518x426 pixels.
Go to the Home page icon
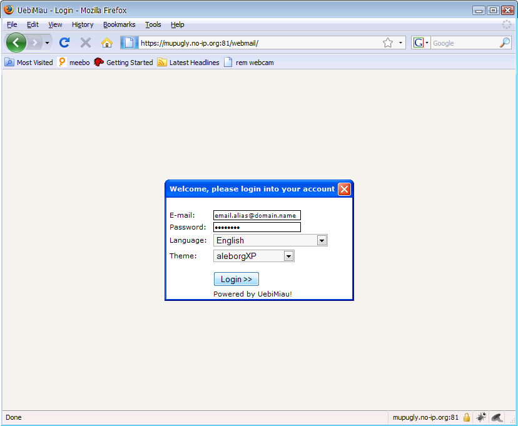click(x=107, y=43)
